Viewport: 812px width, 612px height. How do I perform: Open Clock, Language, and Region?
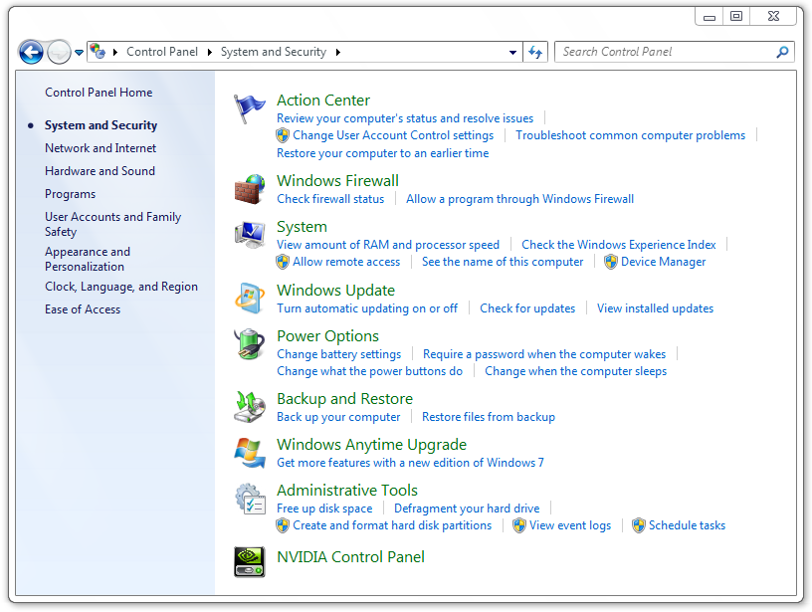click(121, 287)
